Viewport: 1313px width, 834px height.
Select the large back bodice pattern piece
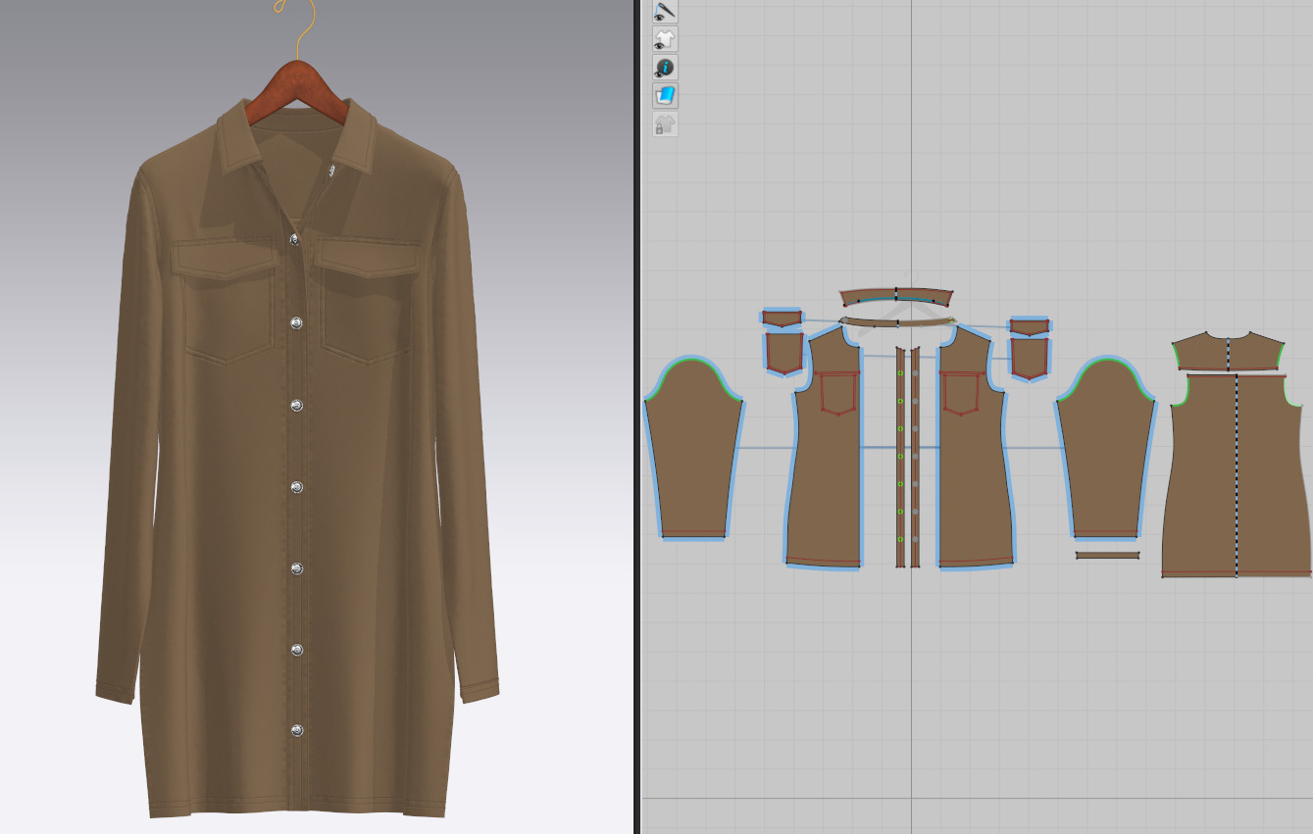tap(1236, 475)
